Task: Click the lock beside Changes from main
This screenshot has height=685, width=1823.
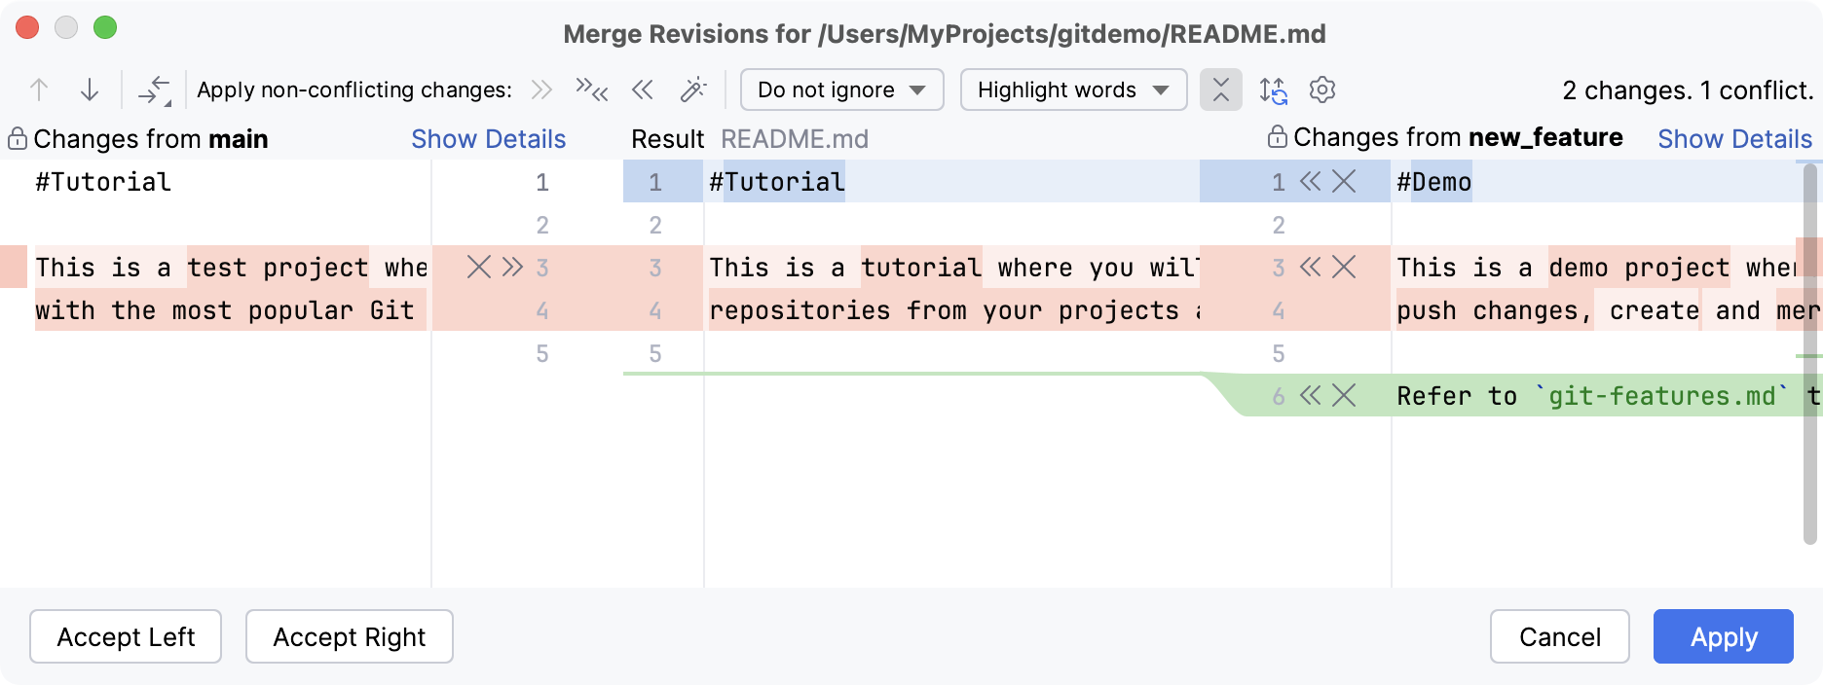Action: (16, 138)
